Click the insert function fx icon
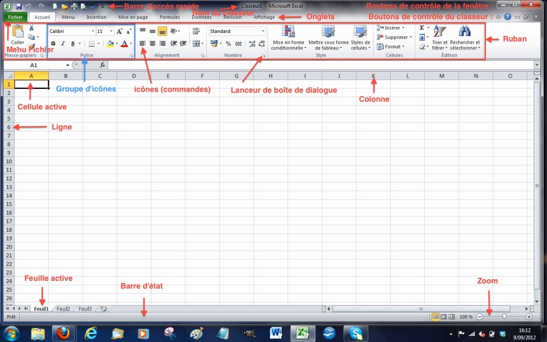 103,65
